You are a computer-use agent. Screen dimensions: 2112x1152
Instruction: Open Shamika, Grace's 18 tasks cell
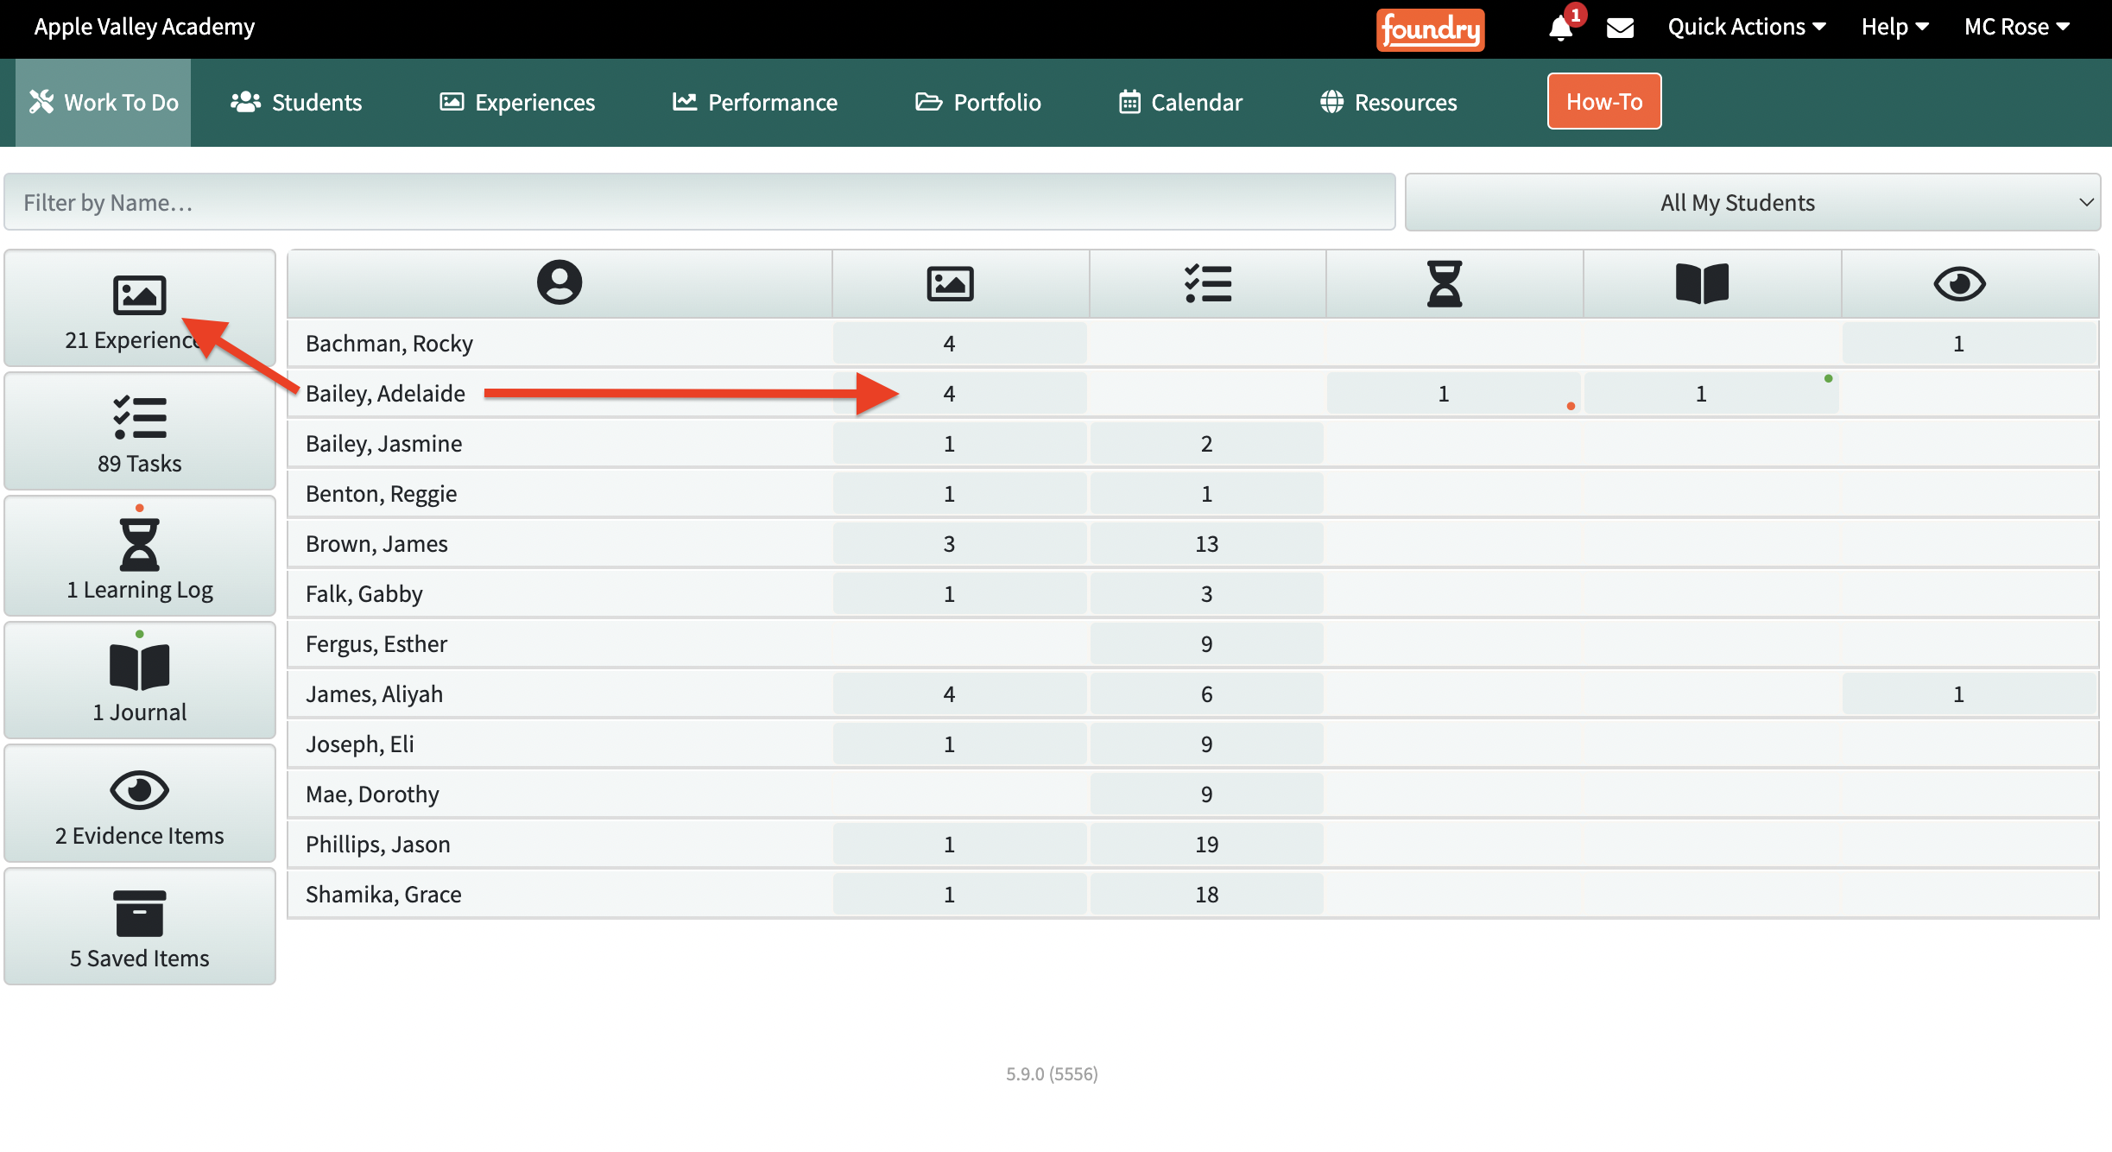point(1206,895)
